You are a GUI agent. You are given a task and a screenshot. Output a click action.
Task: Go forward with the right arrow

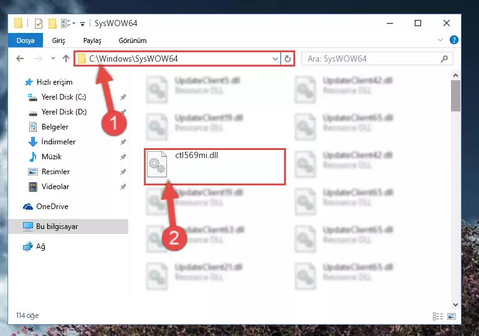[38, 58]
